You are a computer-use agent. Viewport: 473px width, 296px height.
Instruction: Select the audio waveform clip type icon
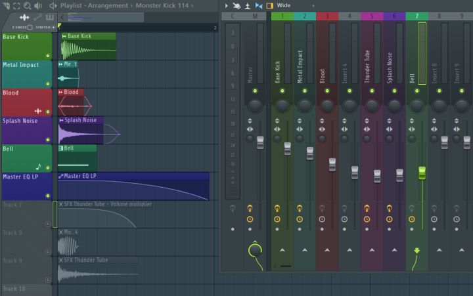tap(24, 17)
